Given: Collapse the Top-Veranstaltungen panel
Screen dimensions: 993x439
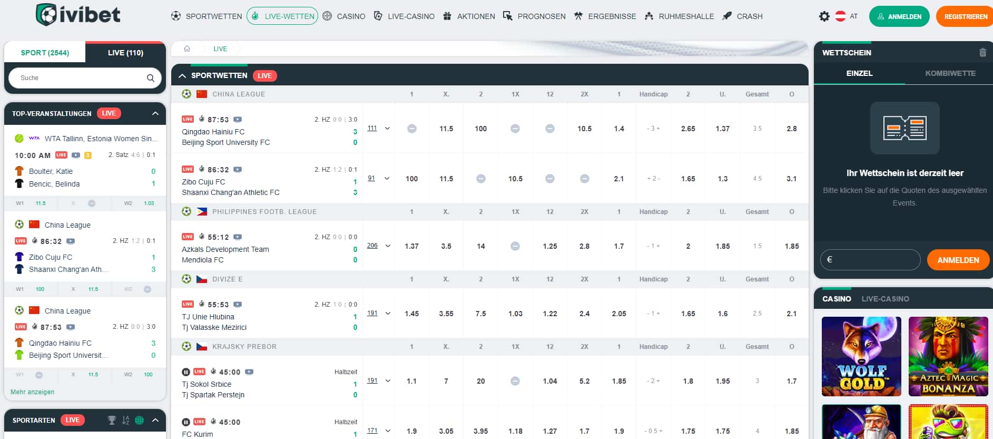Looking at the screenshot, I should [x=155, y=113].
